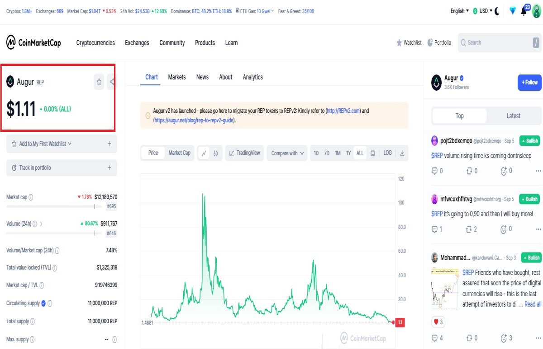
Task: Open USD currency dropdown
Action: [482, 11]
